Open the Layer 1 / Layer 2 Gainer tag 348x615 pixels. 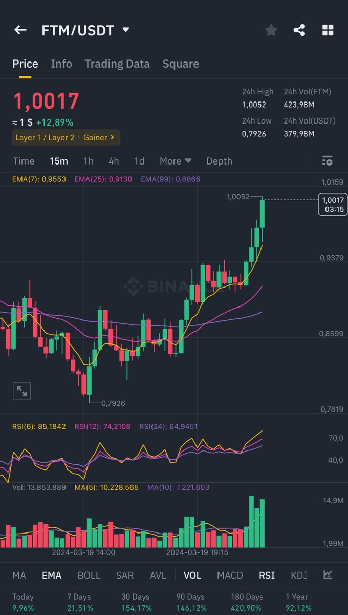[67, 137]
